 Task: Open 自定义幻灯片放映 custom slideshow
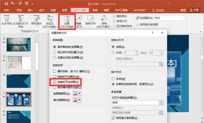click(x=50, y=21)
